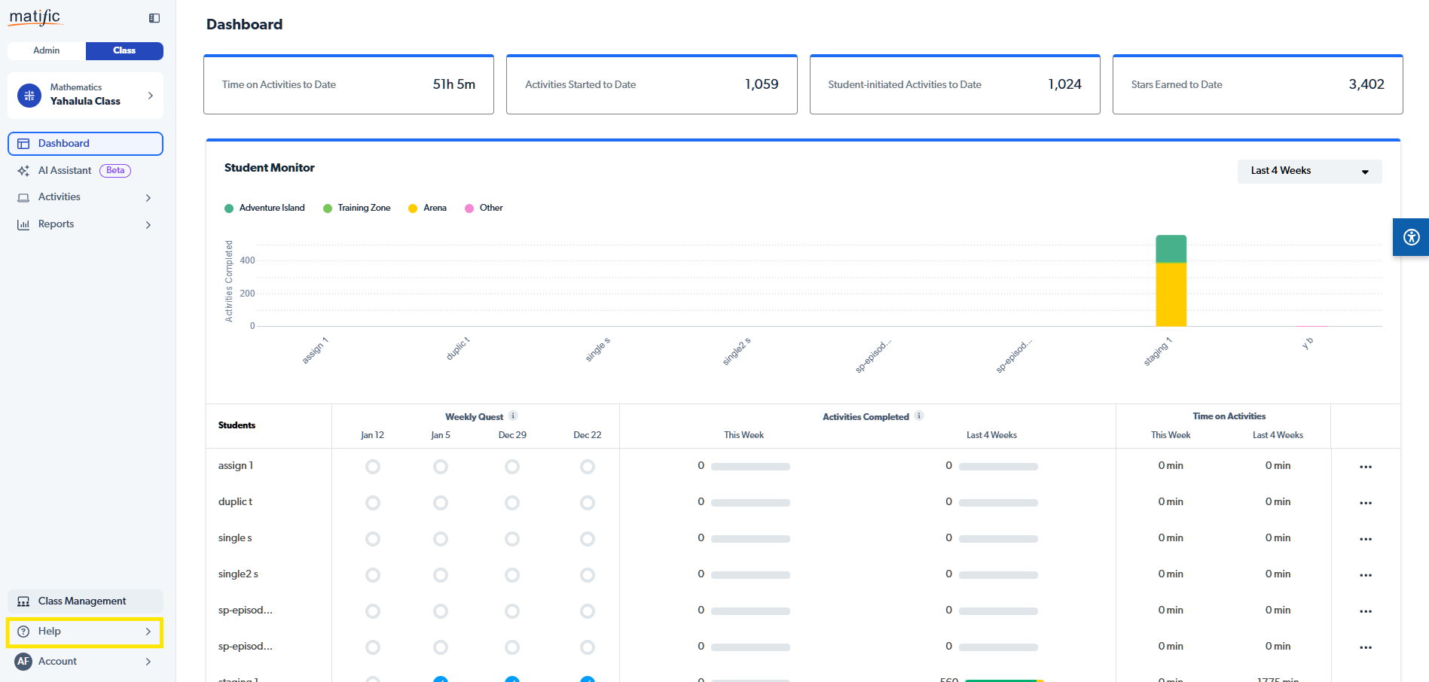Open the three-dot menu for assign 1

click(x=1365, y=467)
